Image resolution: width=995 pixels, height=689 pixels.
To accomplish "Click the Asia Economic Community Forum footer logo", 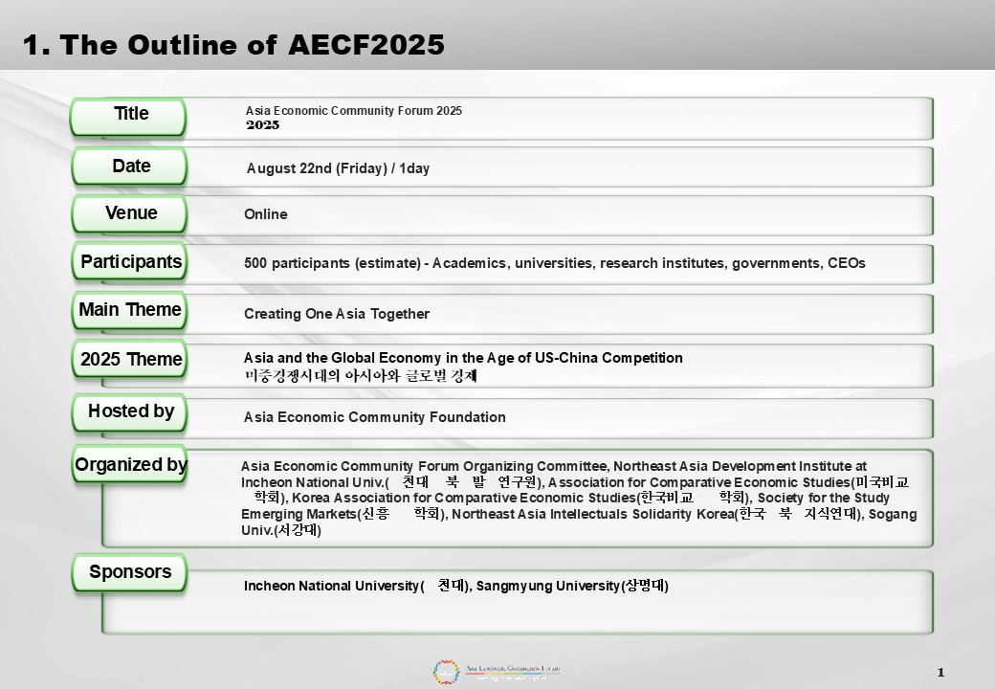I will (497, 672).
